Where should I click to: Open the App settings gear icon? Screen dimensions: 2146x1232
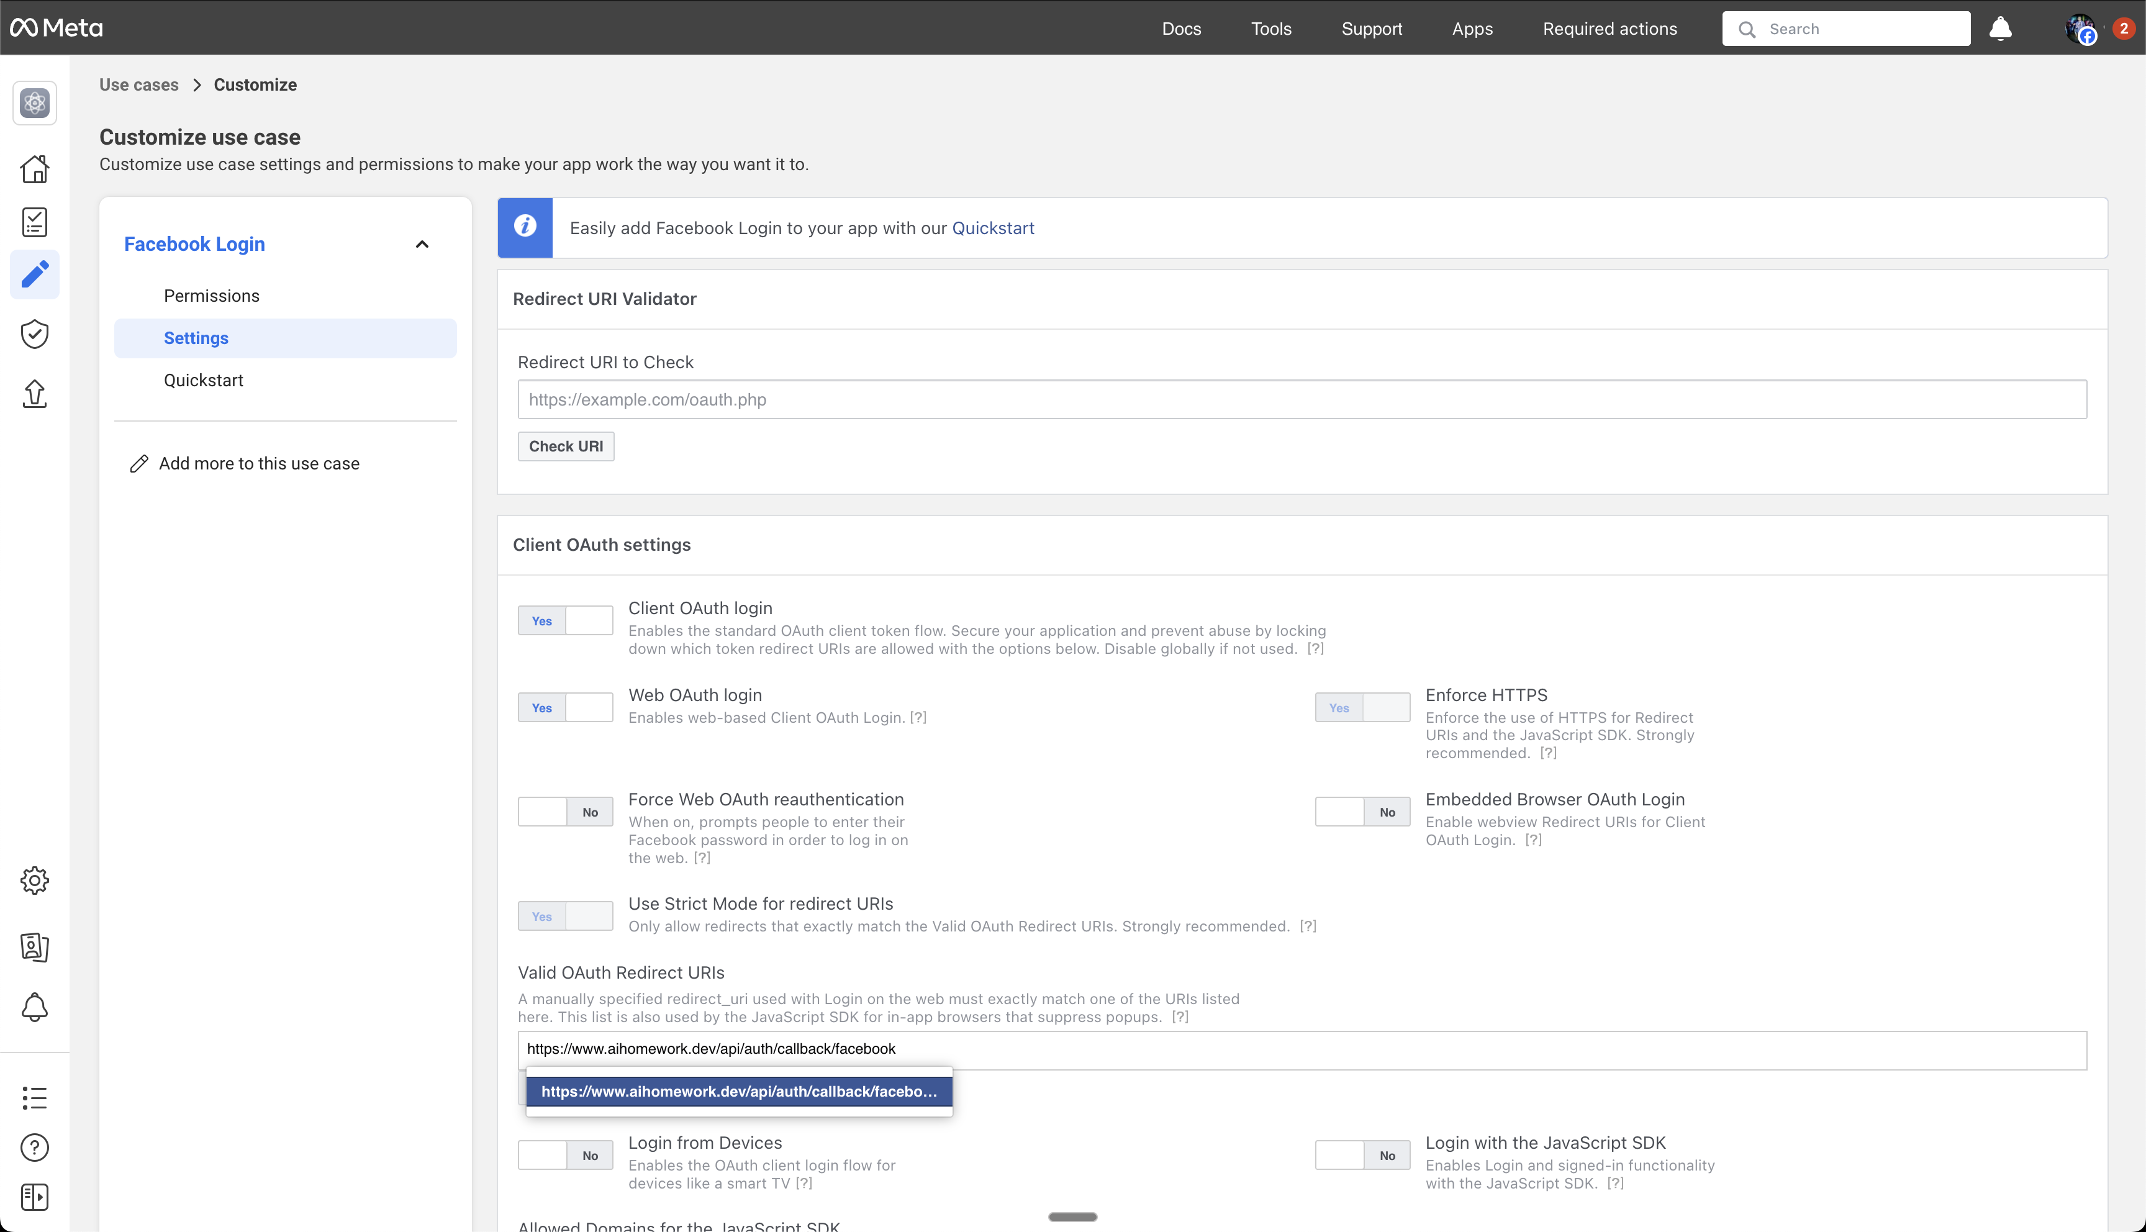click(x=35, y=881)
